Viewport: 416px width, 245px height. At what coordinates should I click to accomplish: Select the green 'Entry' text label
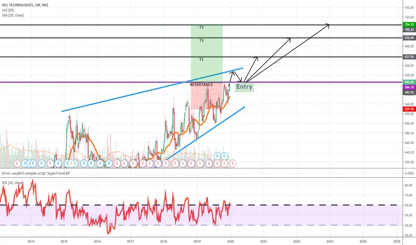(244, 87)
